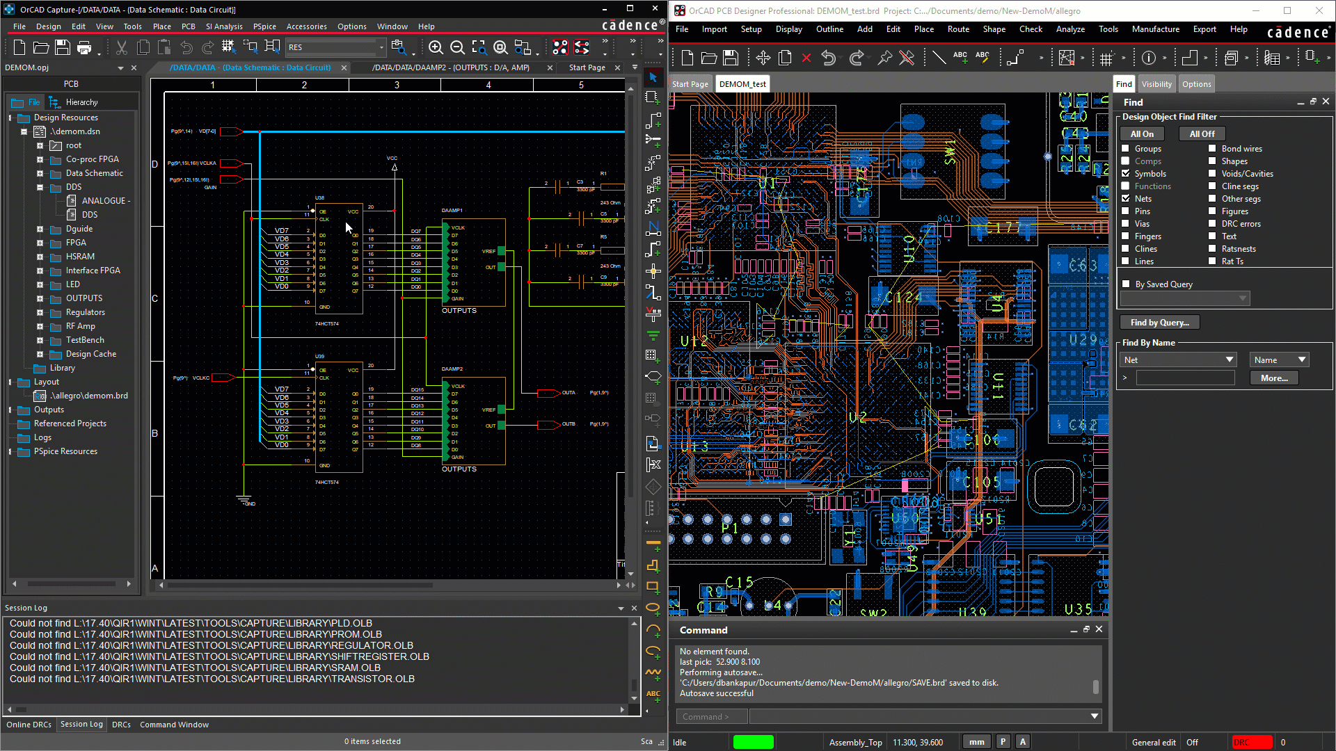The image size is (1336, 751).
Task: Click the green status indicator in PCB status bar
Action: (x=753, y=742)
